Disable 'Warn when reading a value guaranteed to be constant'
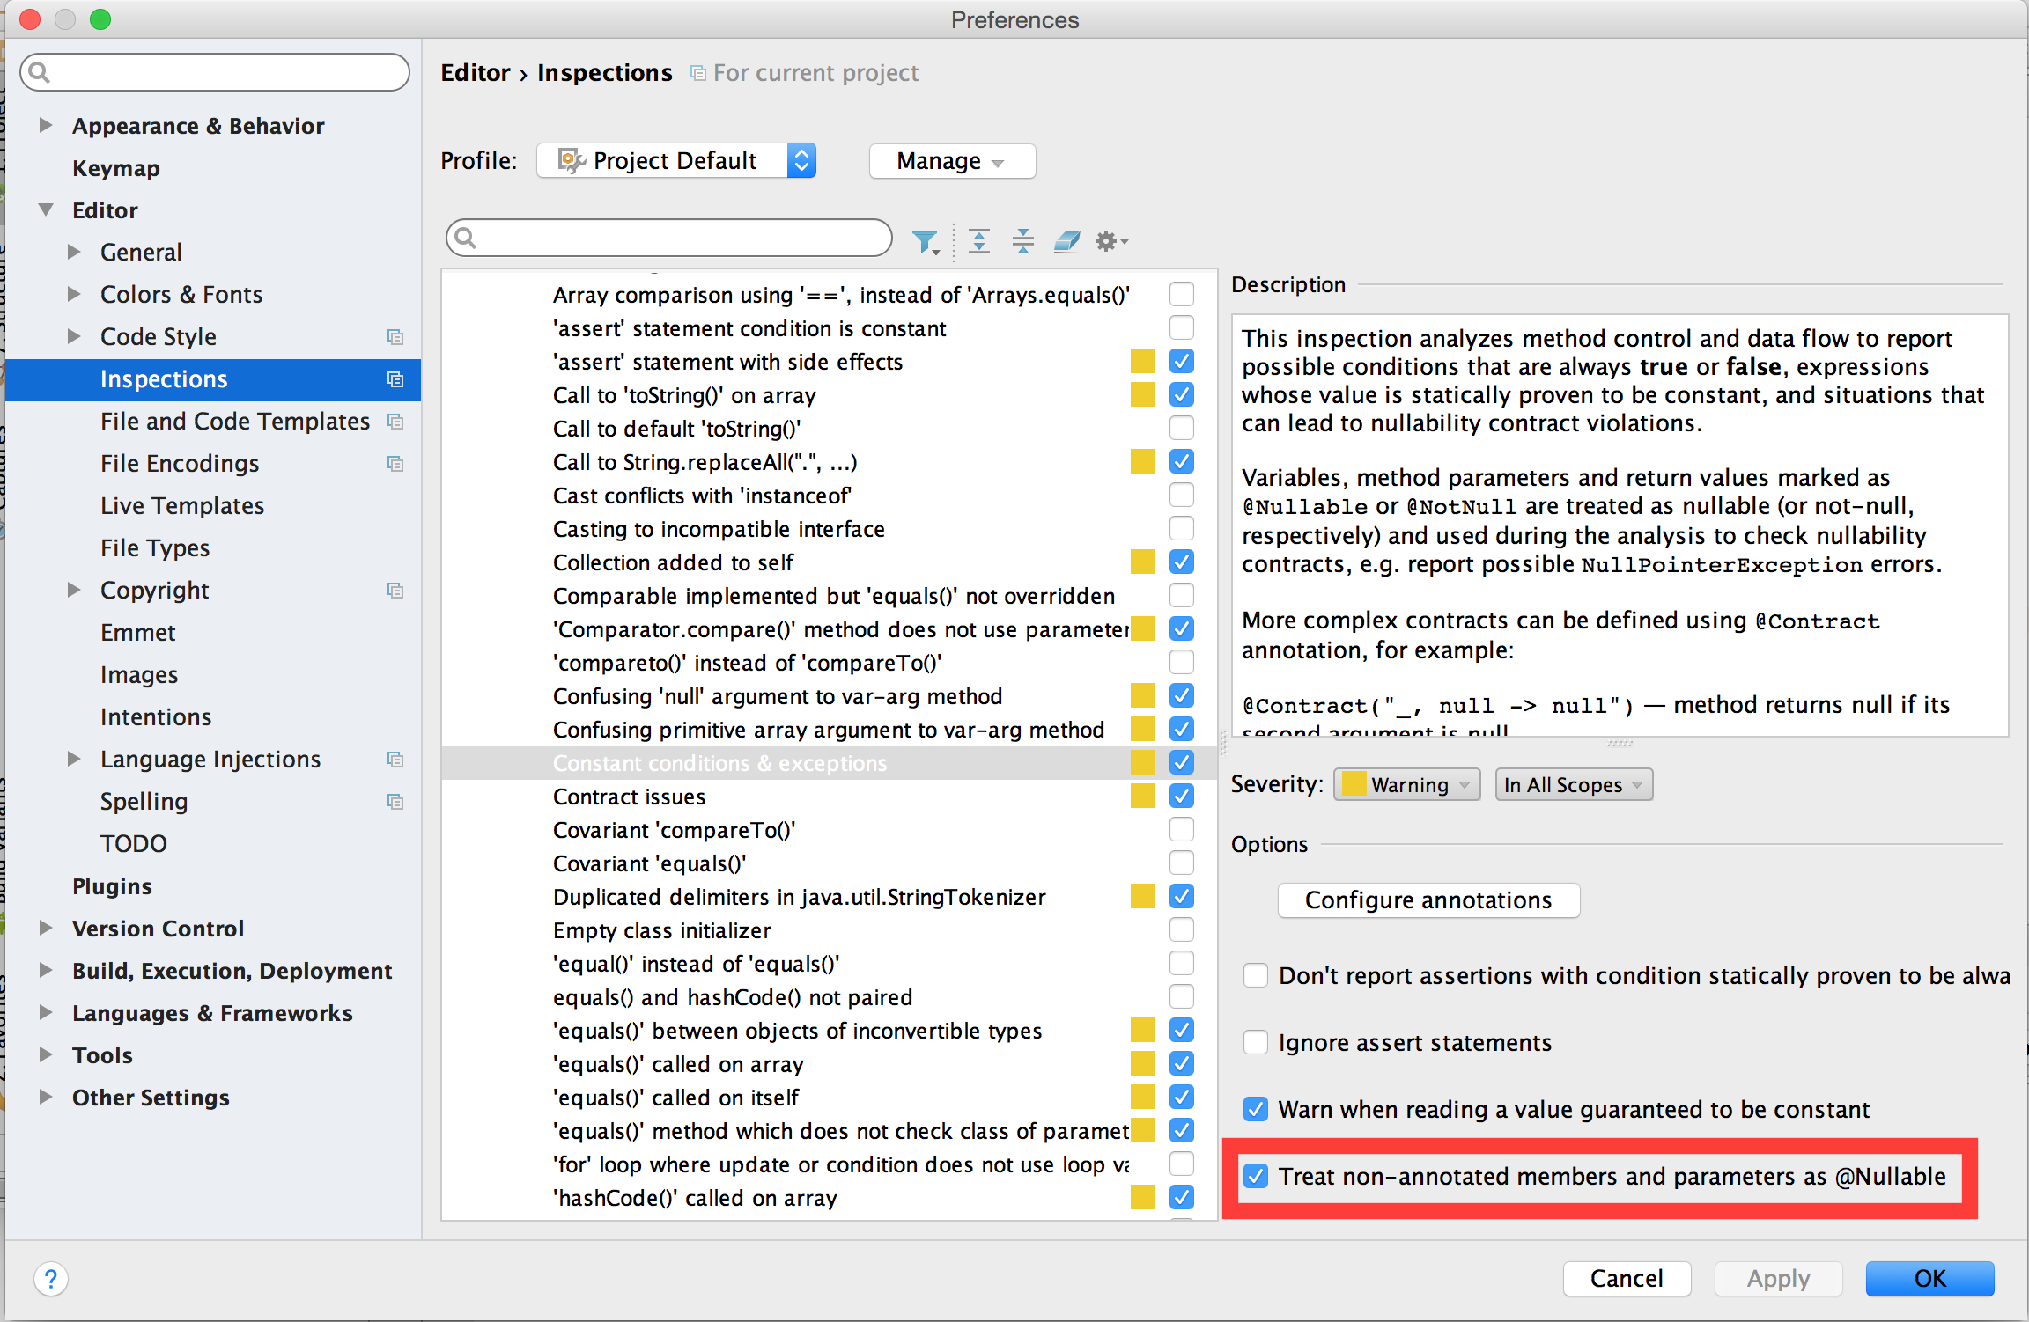 pyautogui.click(x=1255, y=1109)
